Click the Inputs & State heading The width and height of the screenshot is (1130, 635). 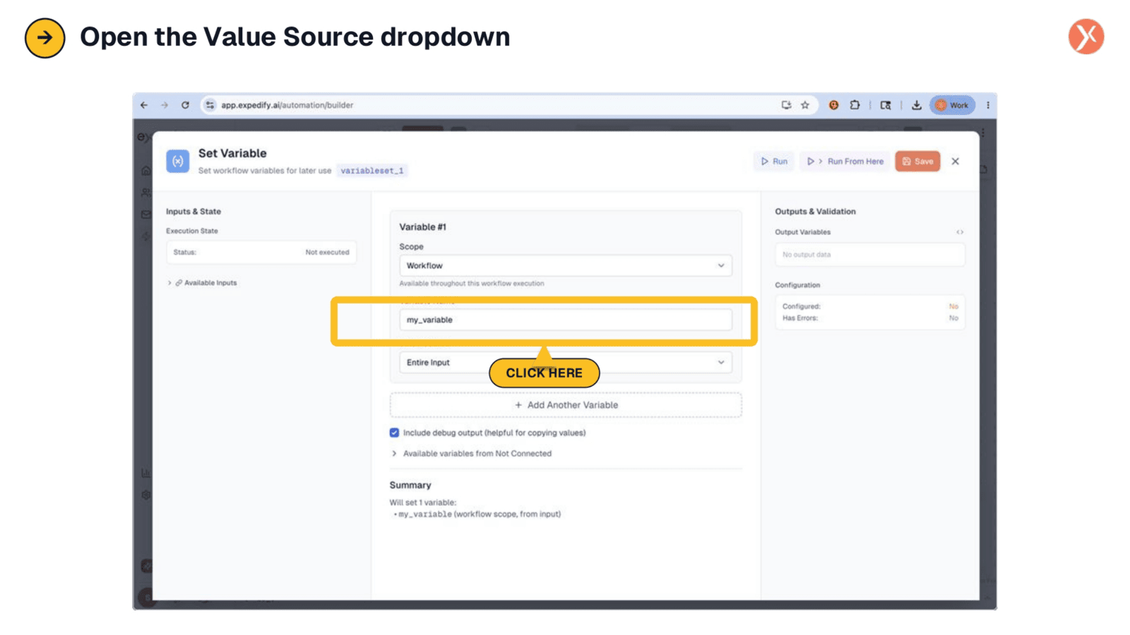(194, 212)
